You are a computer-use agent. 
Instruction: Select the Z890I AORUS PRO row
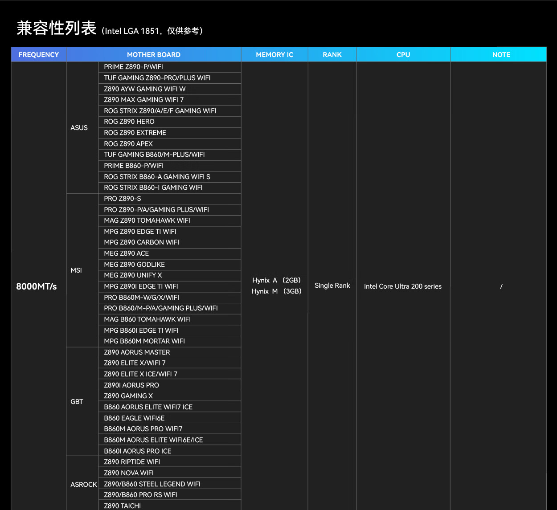[x=170, y=385]
